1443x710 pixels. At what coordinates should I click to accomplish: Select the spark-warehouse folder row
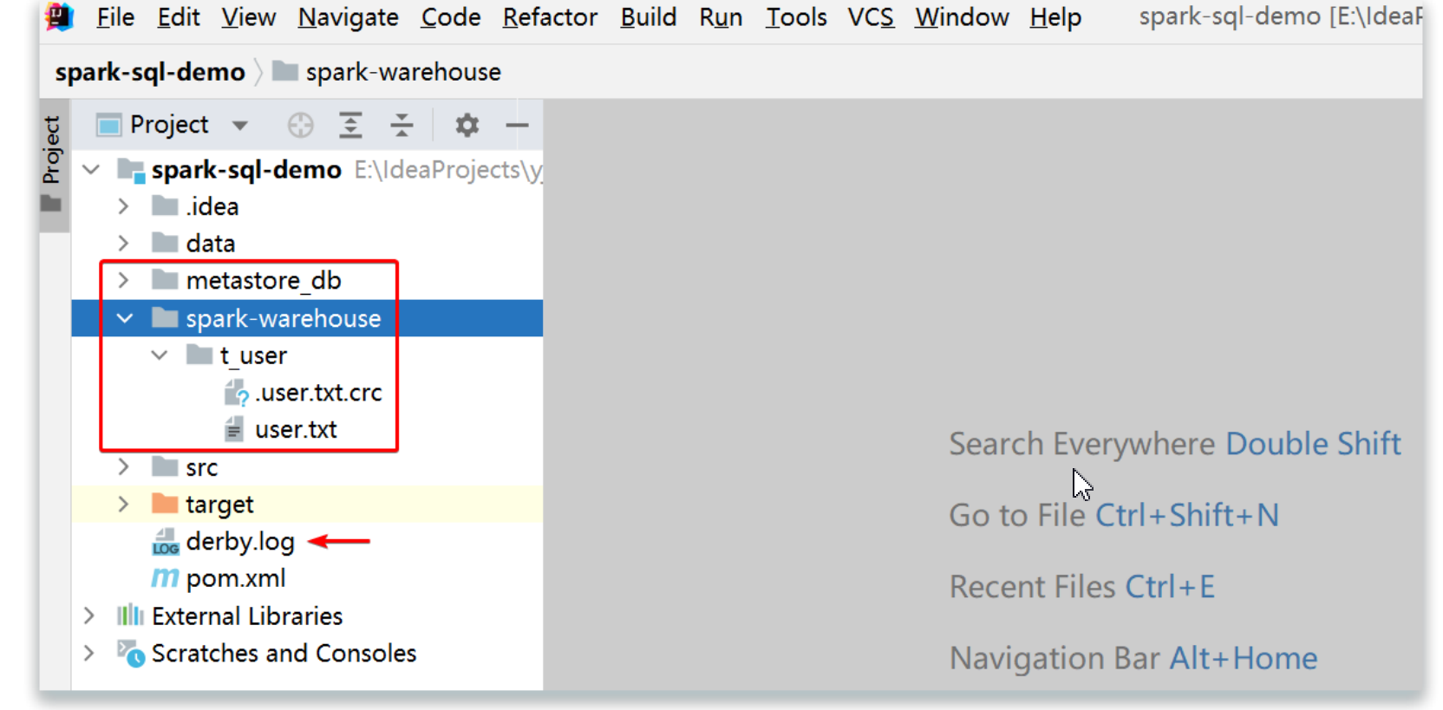[307, 318]
